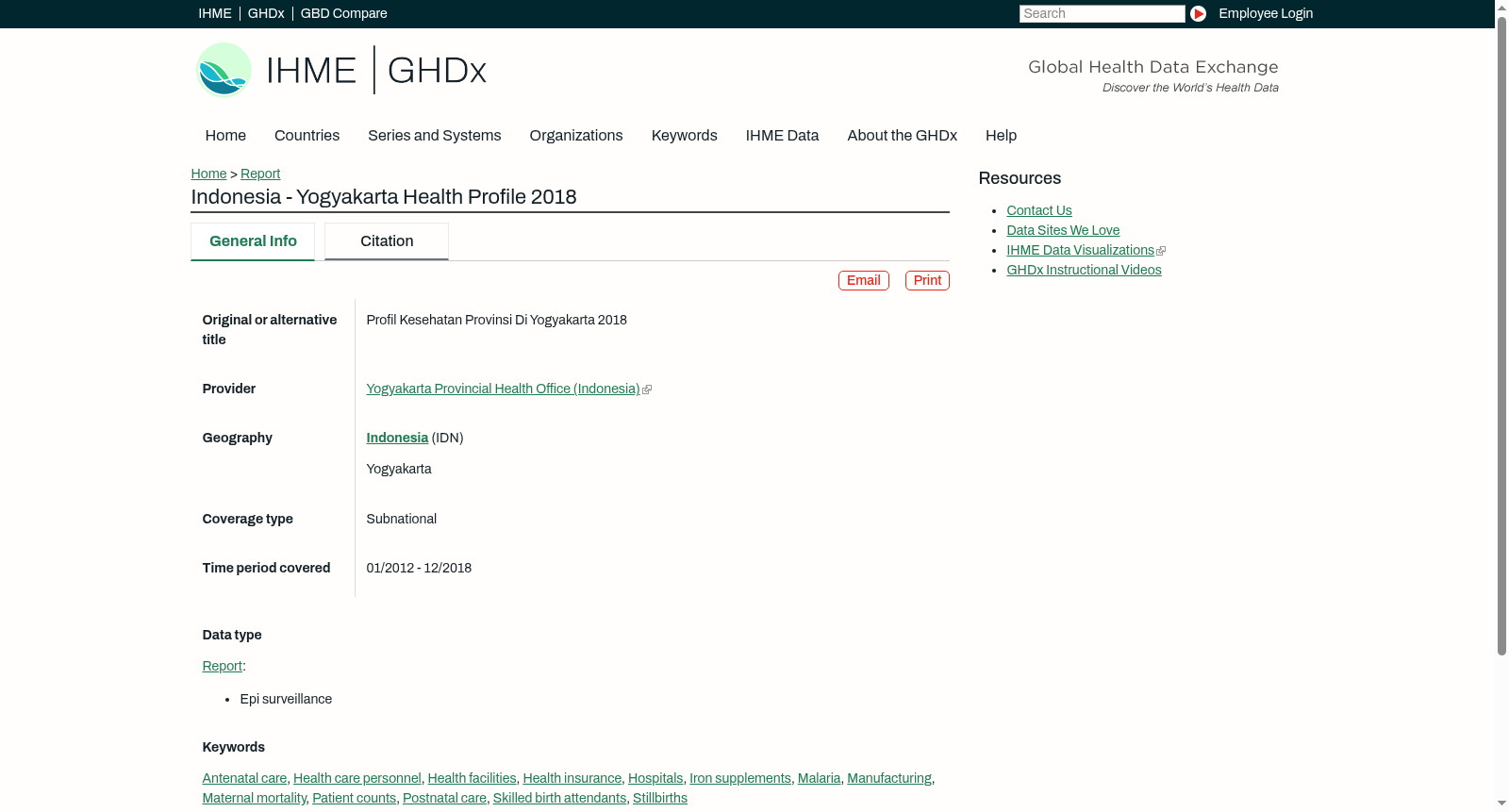Open the Antenatal care keyword
This screenshot has height=812, width=1509.
coord(244,778)
